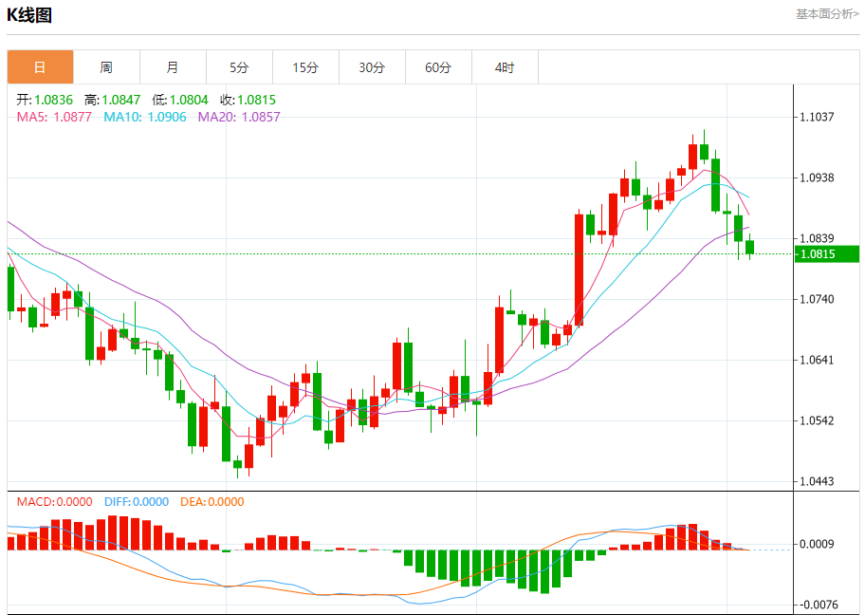The width and height of the screenshot is (865, 615).
Task: Click the 1.0740 price axis label
Action: coord(817,299)
